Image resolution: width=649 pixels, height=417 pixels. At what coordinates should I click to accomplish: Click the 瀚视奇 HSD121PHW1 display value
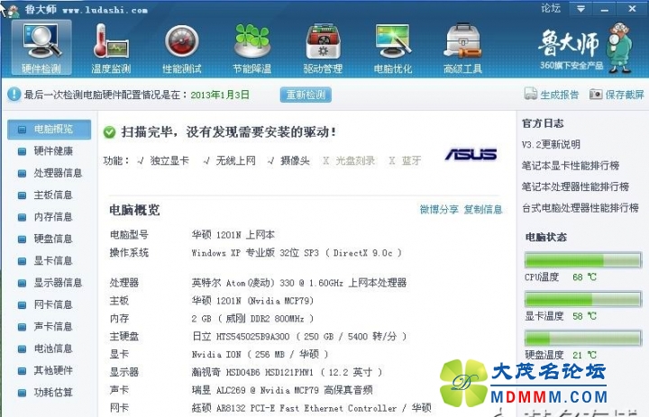click(287, 372)
